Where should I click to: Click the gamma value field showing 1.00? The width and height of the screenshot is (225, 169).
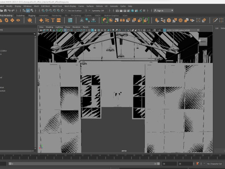pyautogui.click(x=159, y=30)
